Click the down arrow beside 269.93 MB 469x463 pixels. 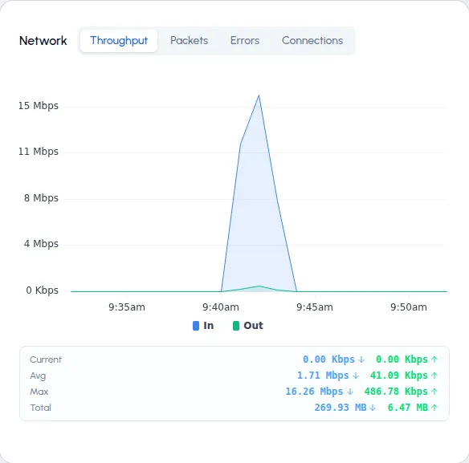373,408
